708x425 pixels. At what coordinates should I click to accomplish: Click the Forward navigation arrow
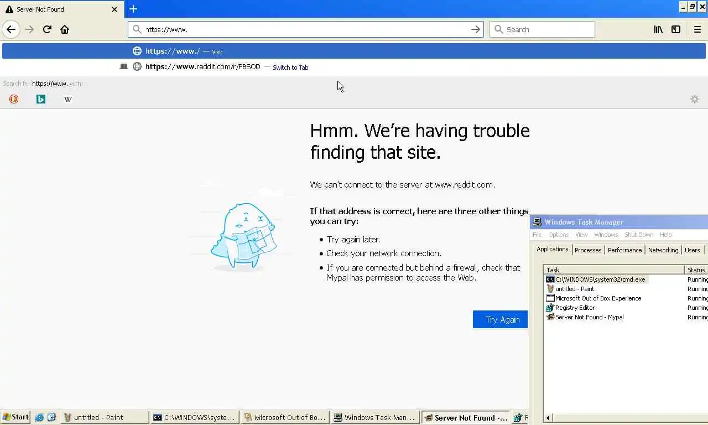click(29, 29)
